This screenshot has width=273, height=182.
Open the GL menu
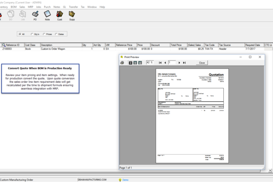coord(65,7)
